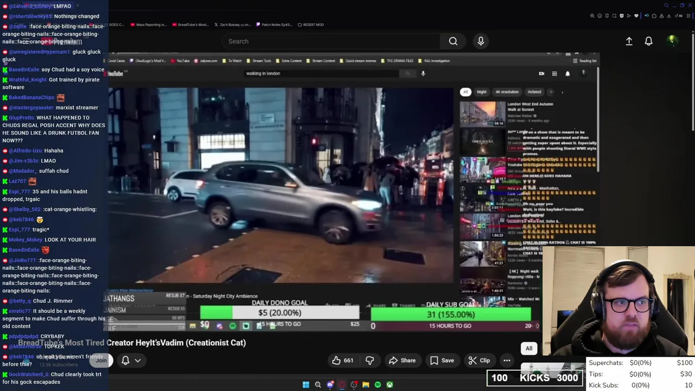Open the REDDIT MOD bookmark folder
The image size is (695, 391).
coord(311,24)
